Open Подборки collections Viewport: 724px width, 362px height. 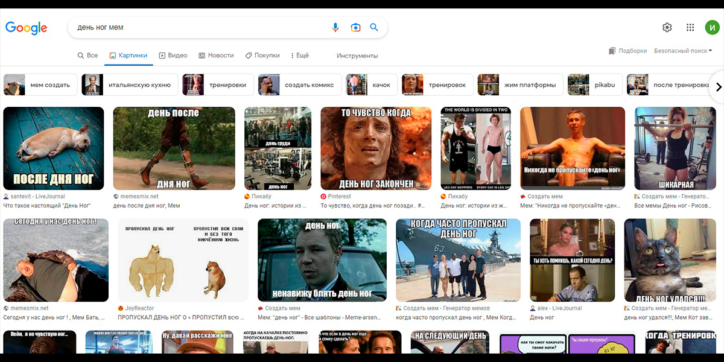[x=627, y=51]
